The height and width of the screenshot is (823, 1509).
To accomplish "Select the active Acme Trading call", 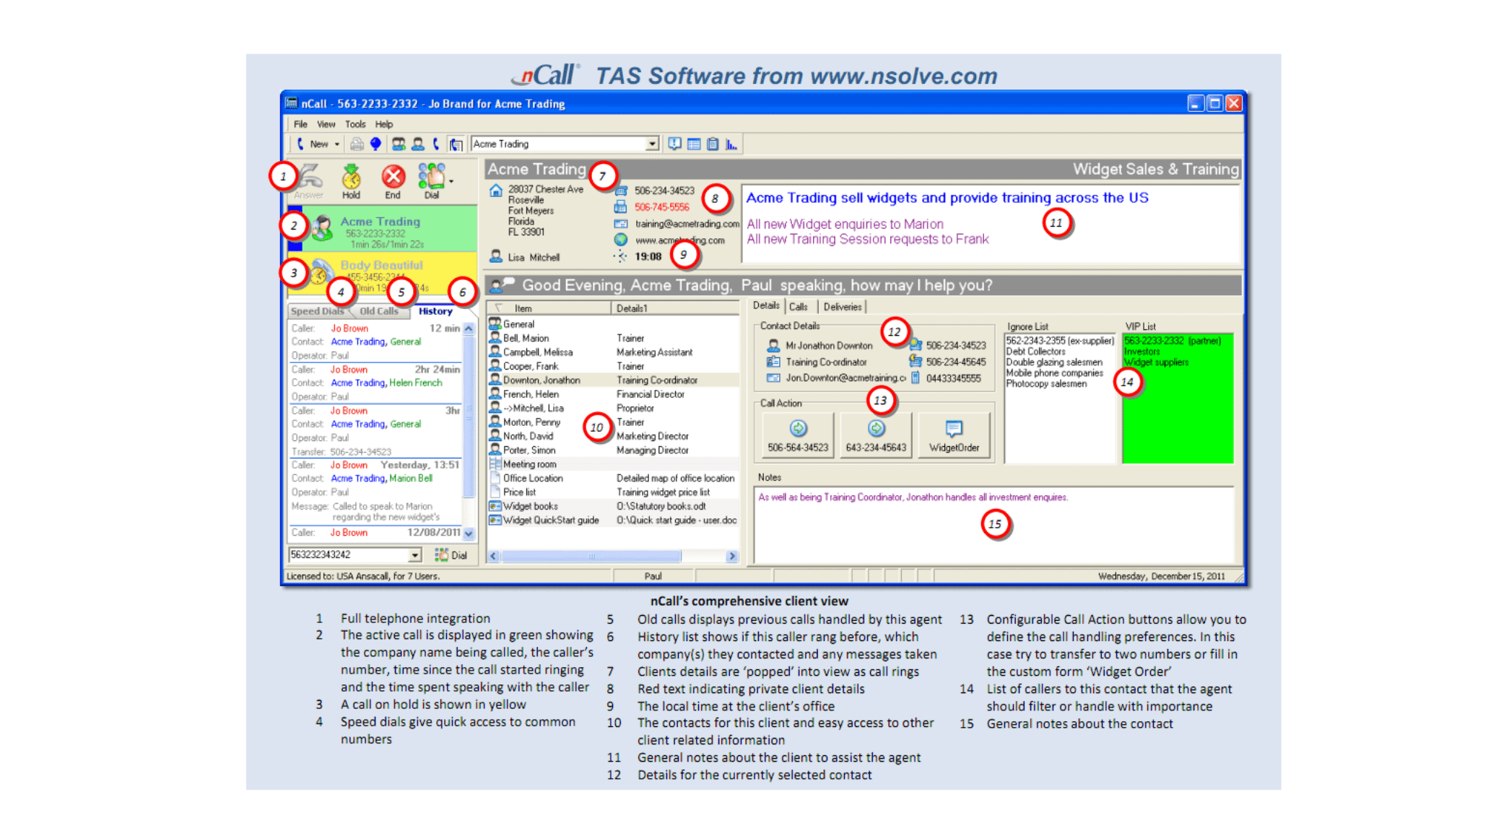I will (383, 229).
